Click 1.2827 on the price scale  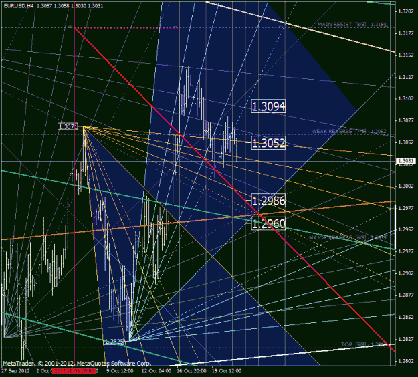tap(406, 339)
